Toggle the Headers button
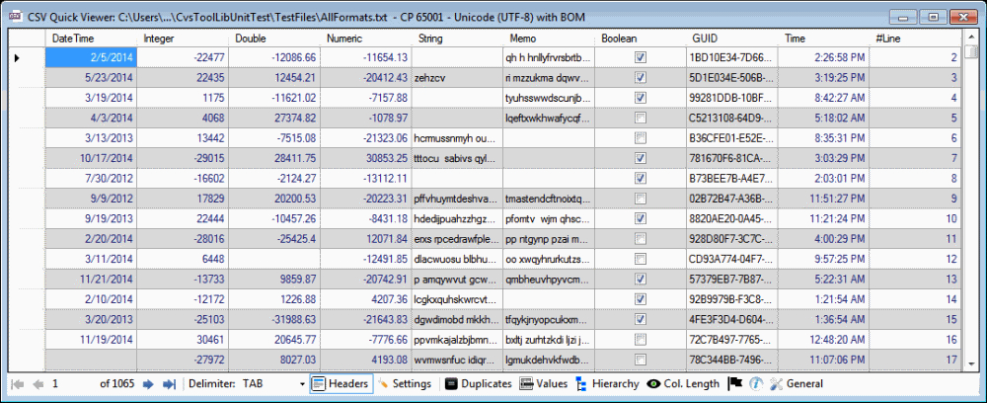987x403 pixels. point(341,383)
